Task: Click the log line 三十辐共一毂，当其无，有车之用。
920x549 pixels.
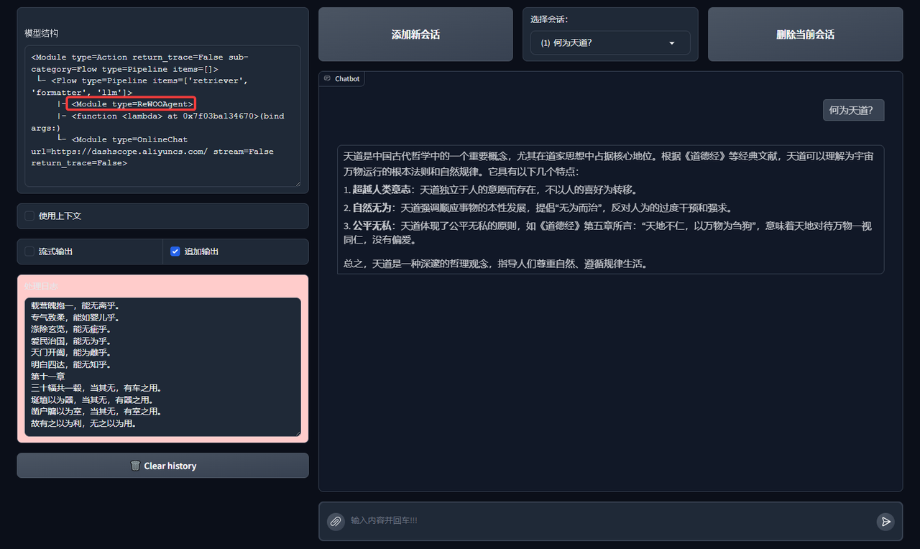Action: point(96,388)
